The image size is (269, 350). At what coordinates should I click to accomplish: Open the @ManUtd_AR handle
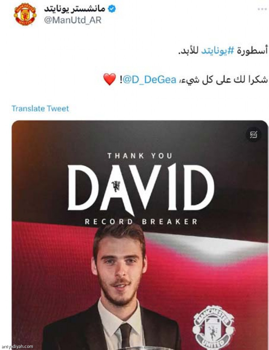coord(73,20)
